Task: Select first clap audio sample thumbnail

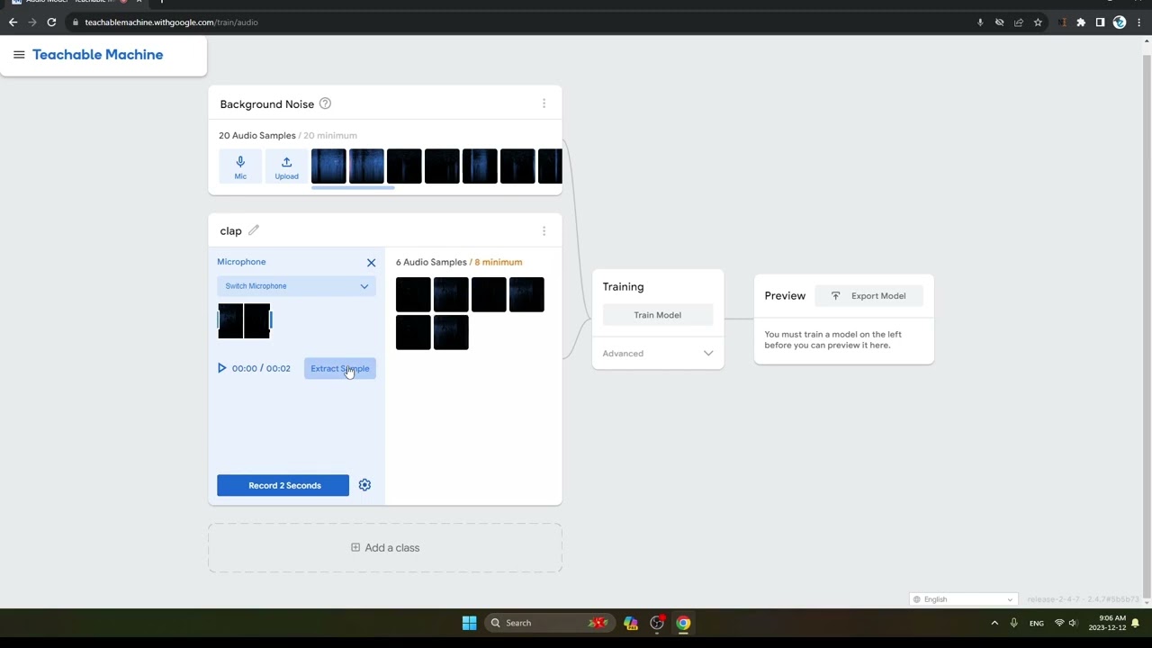Action: (413, 294)
